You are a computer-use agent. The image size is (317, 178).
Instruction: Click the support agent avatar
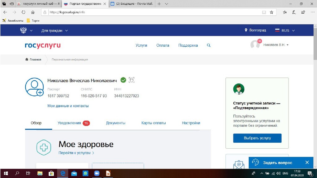(x=239, y=89)
